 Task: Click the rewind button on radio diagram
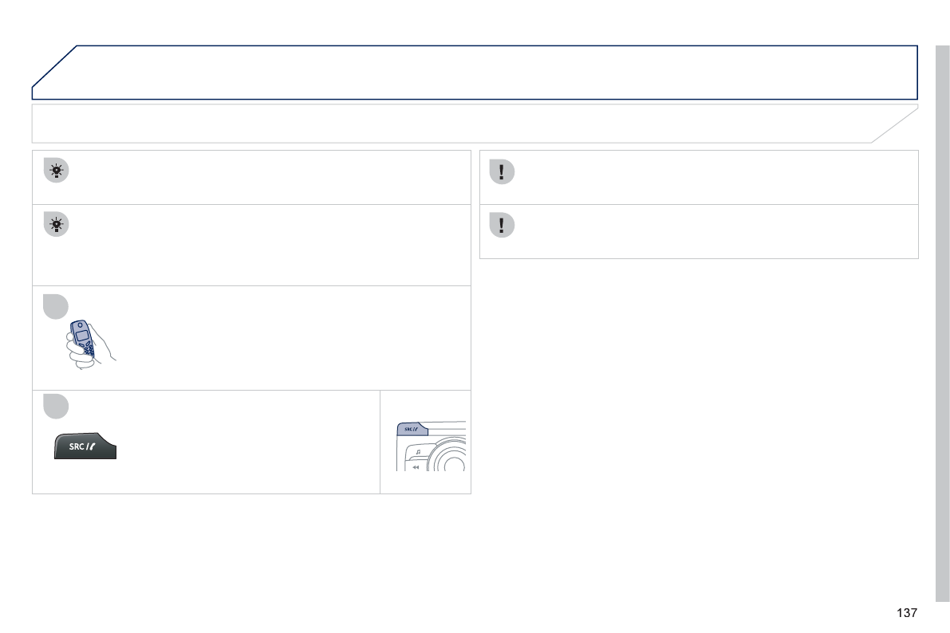pos(416,467)
